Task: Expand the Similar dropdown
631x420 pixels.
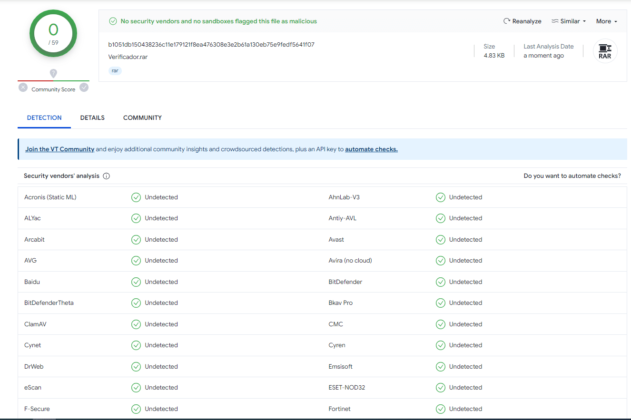Action: tap(569, 21)
